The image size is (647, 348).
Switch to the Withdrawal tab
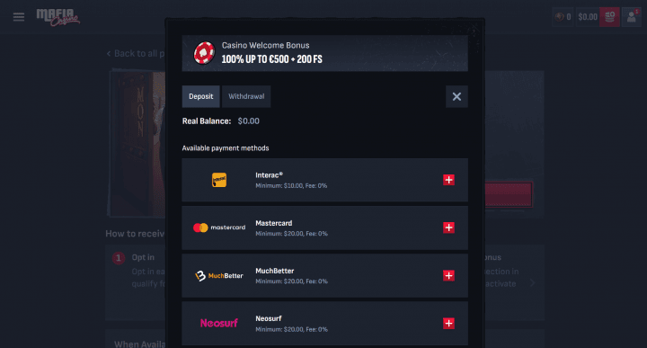(x=246, y=96)
